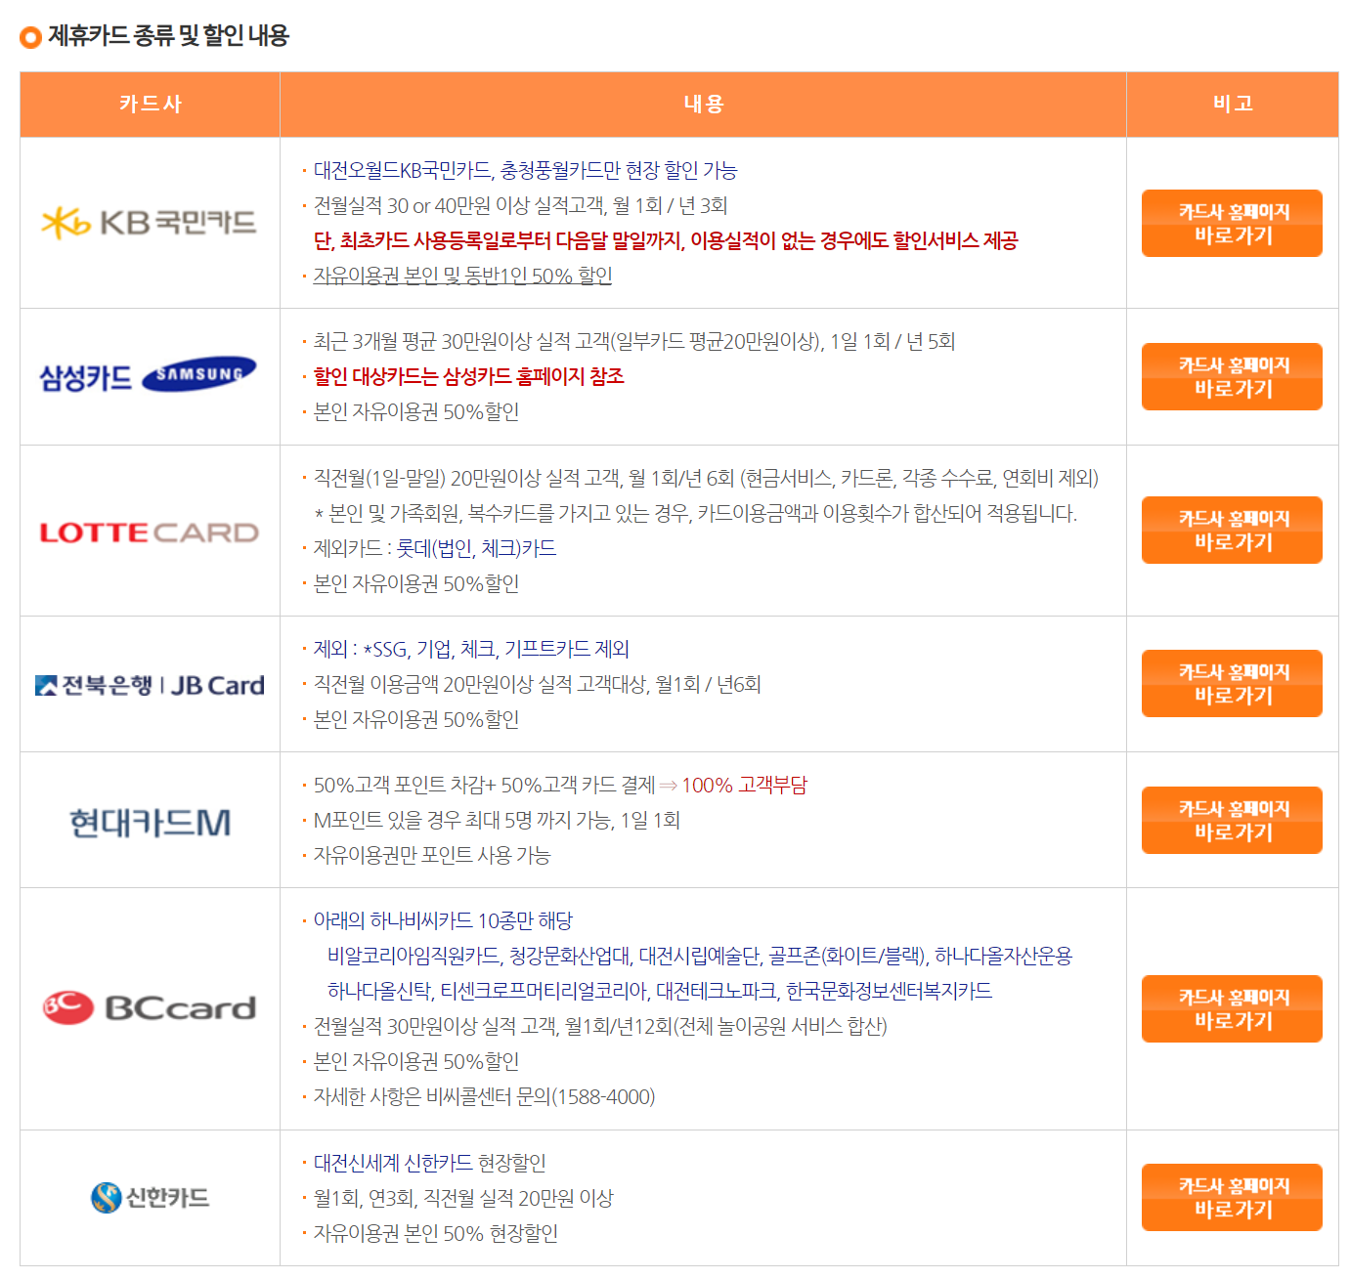Screen dimensions: 1350x1279
Task: Click line 전월실적 30만원이상 실적 고객, 월1회/년12회
Action: click(x=600, y=1026)
